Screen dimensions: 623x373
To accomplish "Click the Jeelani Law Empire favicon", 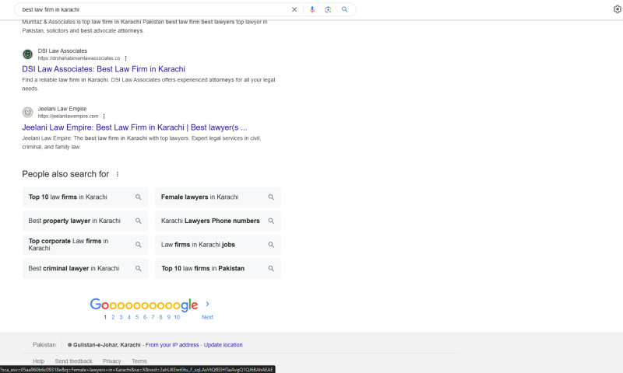I will point(28,112).
